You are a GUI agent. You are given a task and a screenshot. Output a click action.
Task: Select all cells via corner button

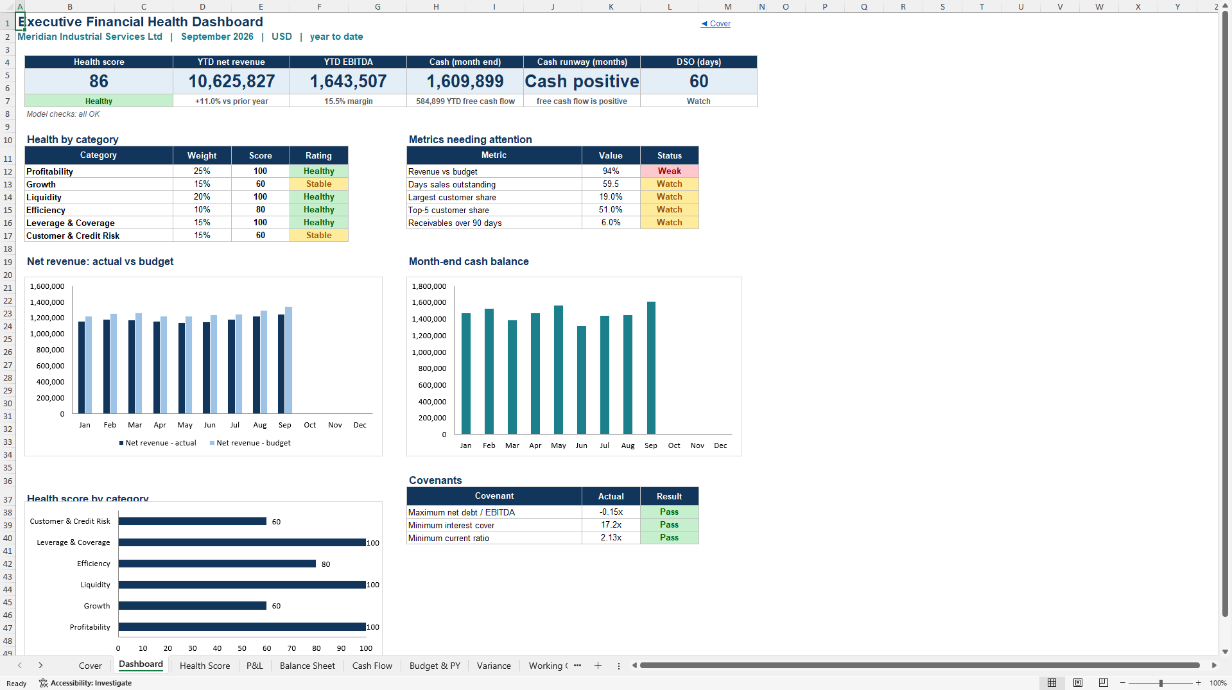click(x=7, y=6)
